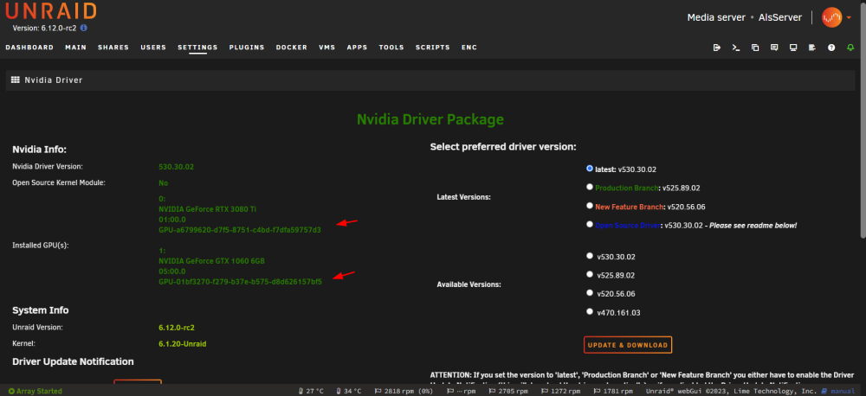Open the Main menu
The image size is (866, 396).
tap(75, 48)
